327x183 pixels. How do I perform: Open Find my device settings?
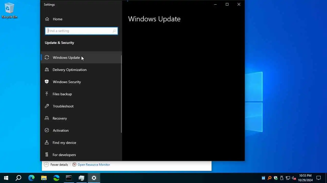click(81, 143)
